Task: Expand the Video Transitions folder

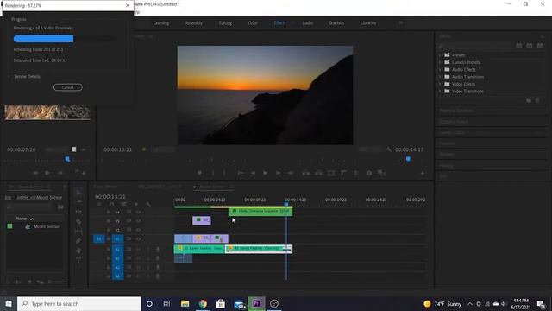Action: 440,91
